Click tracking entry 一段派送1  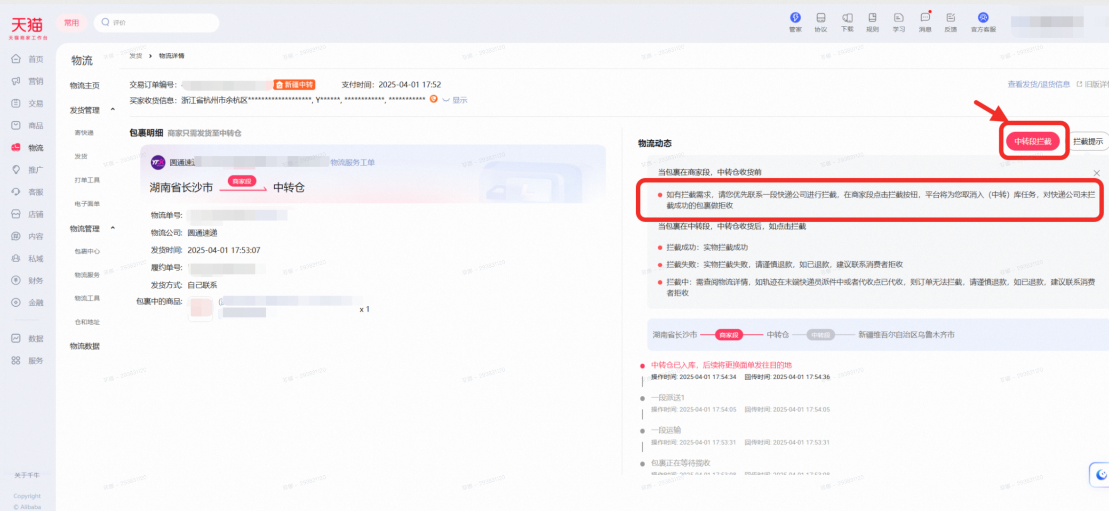tap(668, 398)
